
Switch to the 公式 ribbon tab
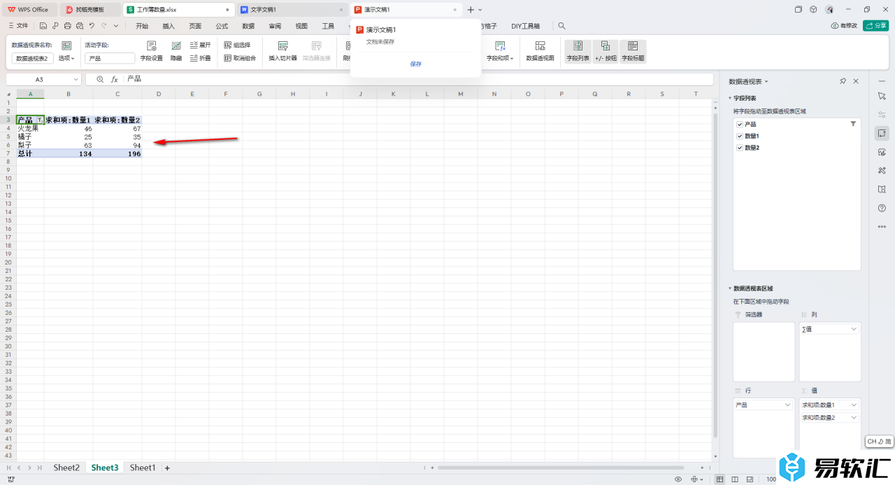(222, 26)
